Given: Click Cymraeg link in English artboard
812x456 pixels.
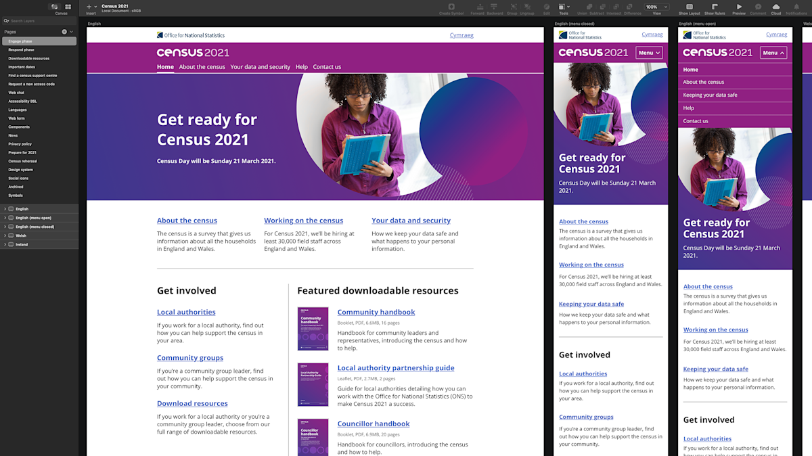Looking at the screenshot, I should pyautogui.click(x=461, y=35).
